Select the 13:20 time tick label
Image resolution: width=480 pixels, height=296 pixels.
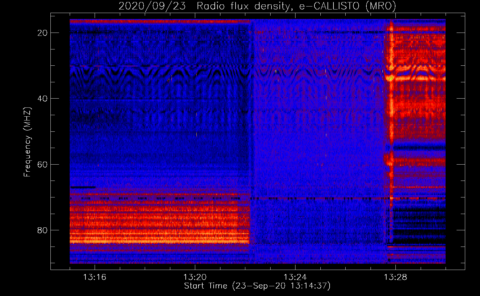[x=195, y=277]
